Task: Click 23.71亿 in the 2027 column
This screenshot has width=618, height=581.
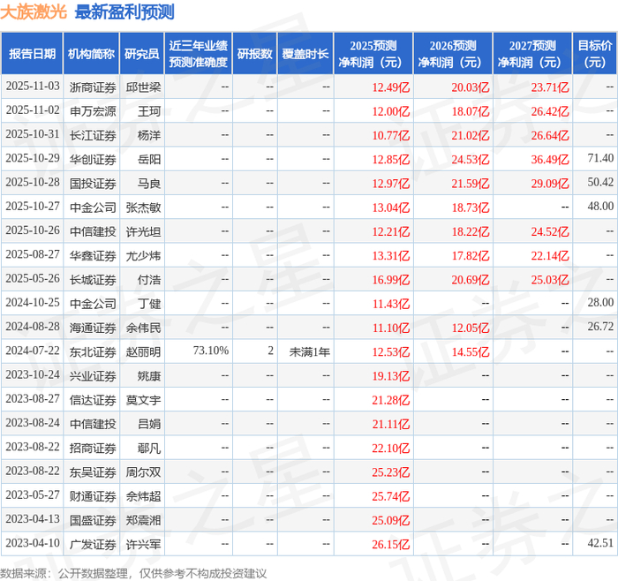Action: point(550,87)
